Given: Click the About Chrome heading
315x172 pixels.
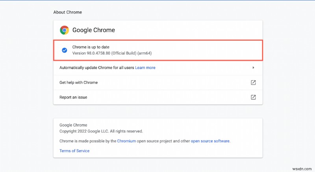Looking at the screenshot, I should click(x=67, y=12).
